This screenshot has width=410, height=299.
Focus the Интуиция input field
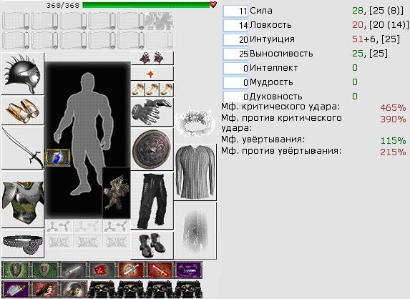[235, 40]
